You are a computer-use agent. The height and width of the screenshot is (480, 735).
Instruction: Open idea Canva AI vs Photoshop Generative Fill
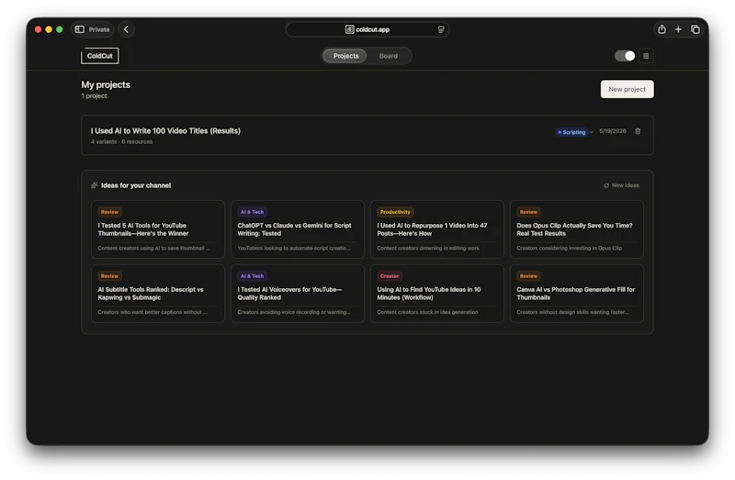[x=577, y=294]
